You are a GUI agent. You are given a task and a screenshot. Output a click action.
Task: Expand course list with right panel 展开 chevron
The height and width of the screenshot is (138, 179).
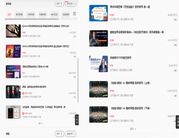pos(133,129)
